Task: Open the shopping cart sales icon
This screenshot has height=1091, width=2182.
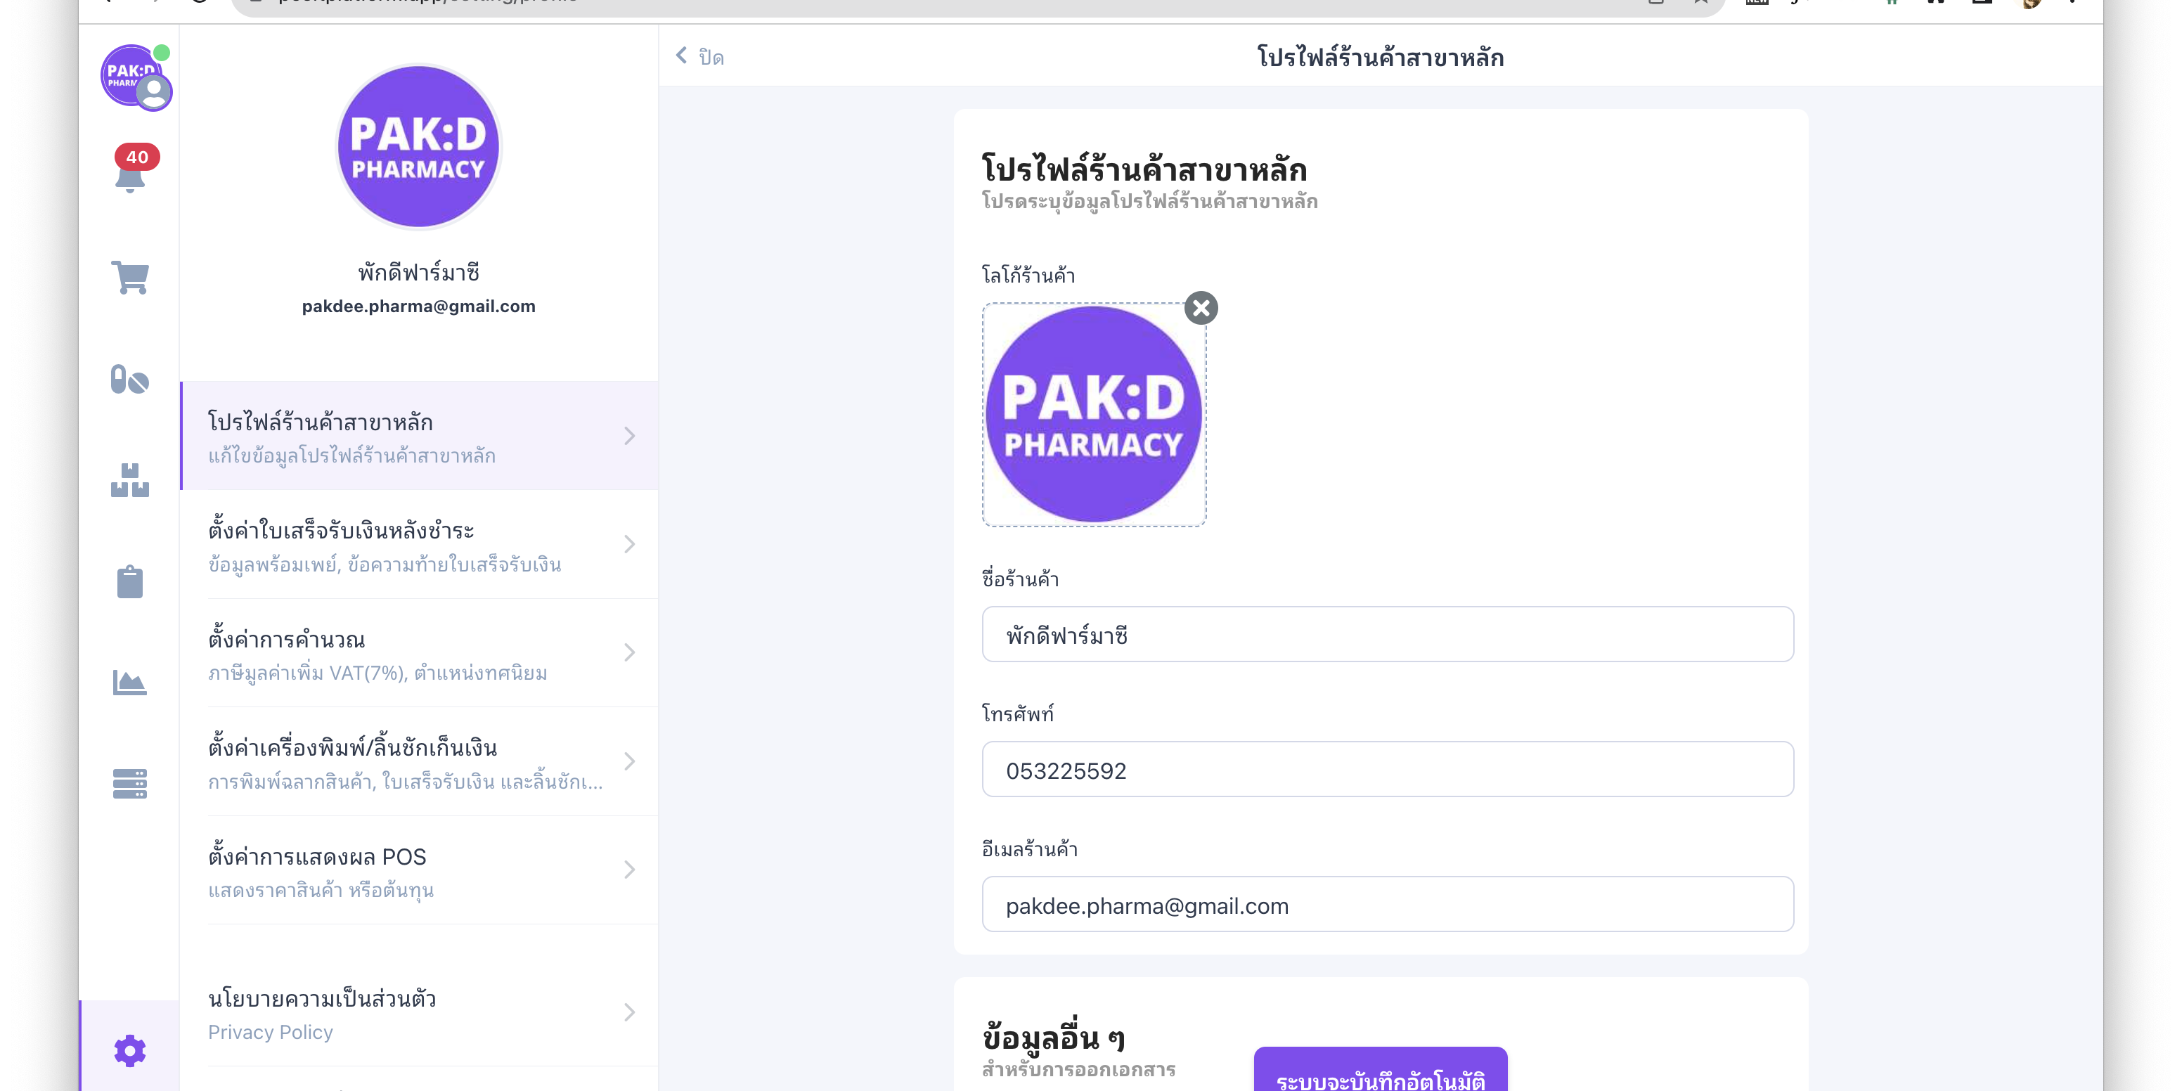Action: [x=129, y=278]
